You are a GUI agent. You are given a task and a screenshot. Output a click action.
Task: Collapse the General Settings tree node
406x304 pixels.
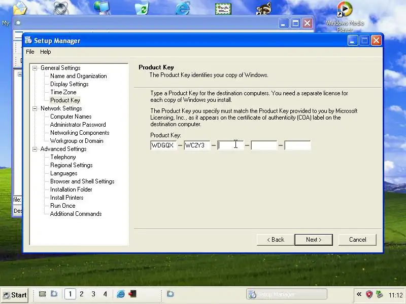coord(35,68)
